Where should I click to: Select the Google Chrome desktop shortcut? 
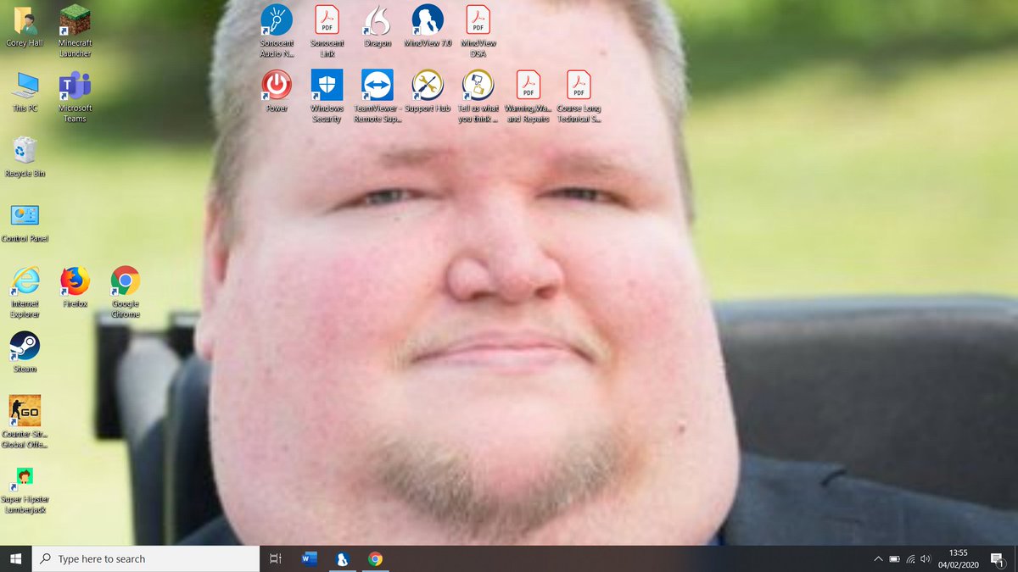click(x=126, y=292)
